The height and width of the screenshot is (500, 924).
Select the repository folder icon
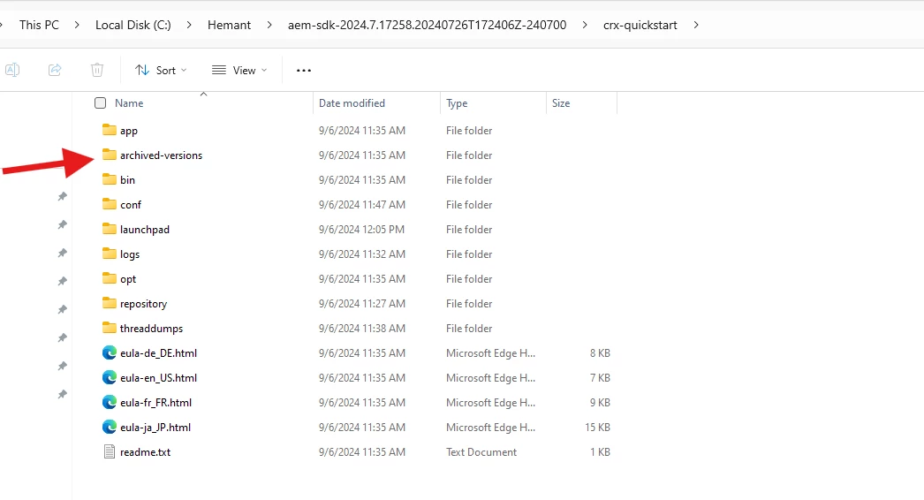pos(109,303)
